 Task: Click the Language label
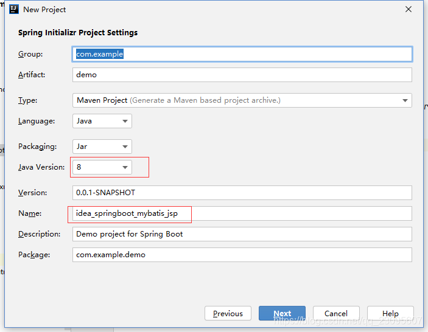pos(37,121)
